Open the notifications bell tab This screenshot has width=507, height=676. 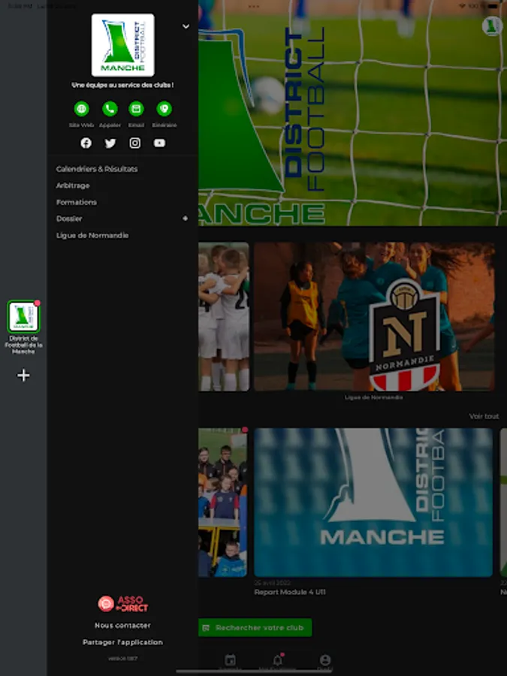278,660
